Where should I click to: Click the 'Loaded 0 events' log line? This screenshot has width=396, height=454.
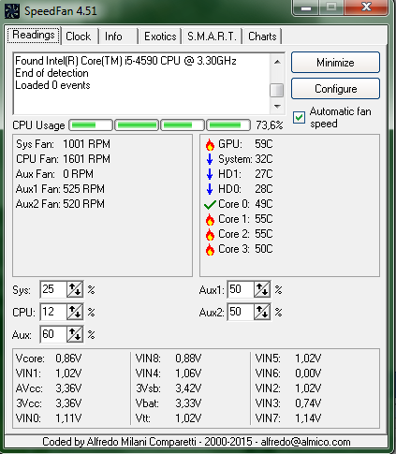[x=52, y=85]
